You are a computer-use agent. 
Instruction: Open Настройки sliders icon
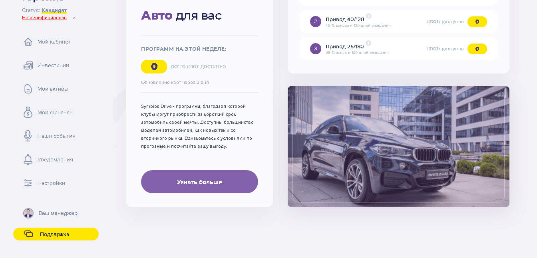pyautogui.click(x=28, y=183)
